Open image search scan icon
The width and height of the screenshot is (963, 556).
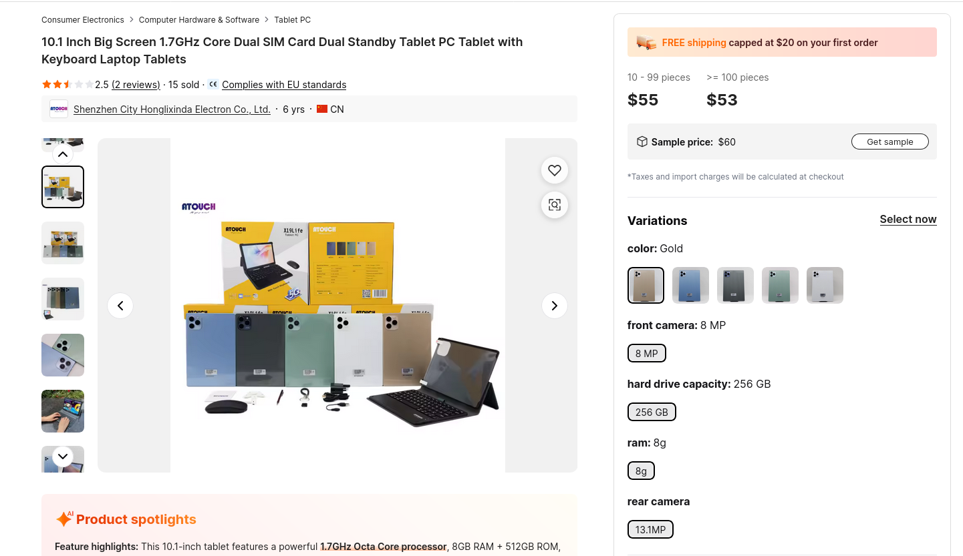click(x=555, y=205)
